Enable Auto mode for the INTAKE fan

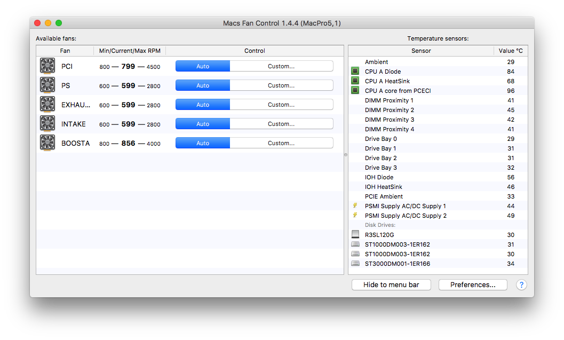click(x=203, y=124)
